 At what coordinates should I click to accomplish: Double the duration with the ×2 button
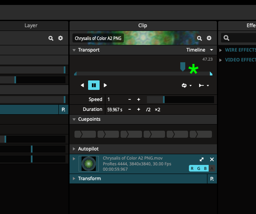tap(158, 110)
